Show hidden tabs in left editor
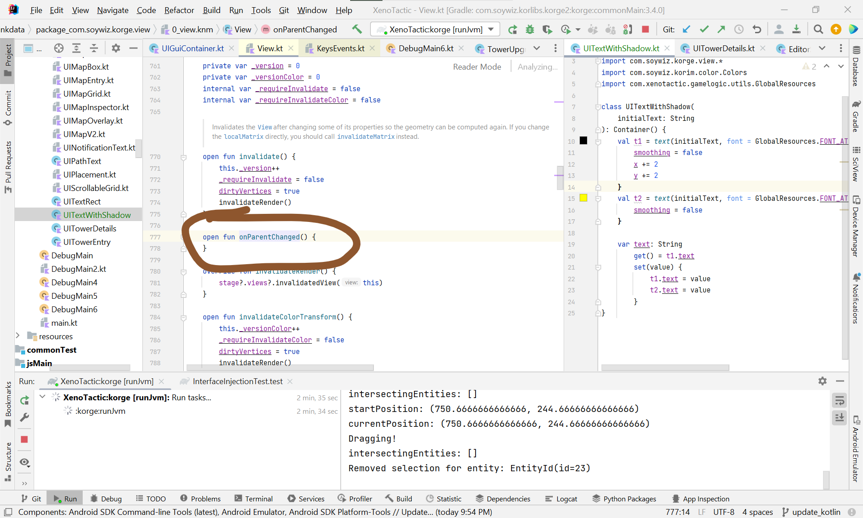This screenshot has width=863, height=518. (537, 48)
